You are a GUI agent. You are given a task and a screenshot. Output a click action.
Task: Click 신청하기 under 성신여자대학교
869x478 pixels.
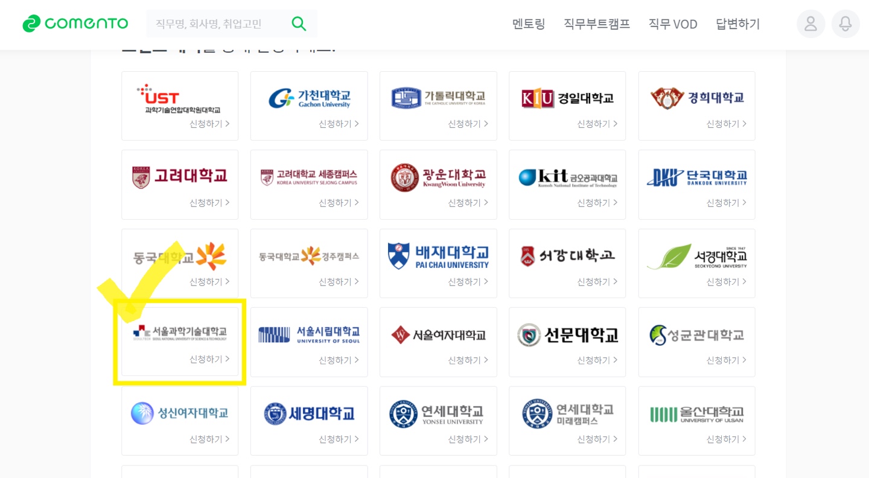pyautogui.click(x=209, y=439)
